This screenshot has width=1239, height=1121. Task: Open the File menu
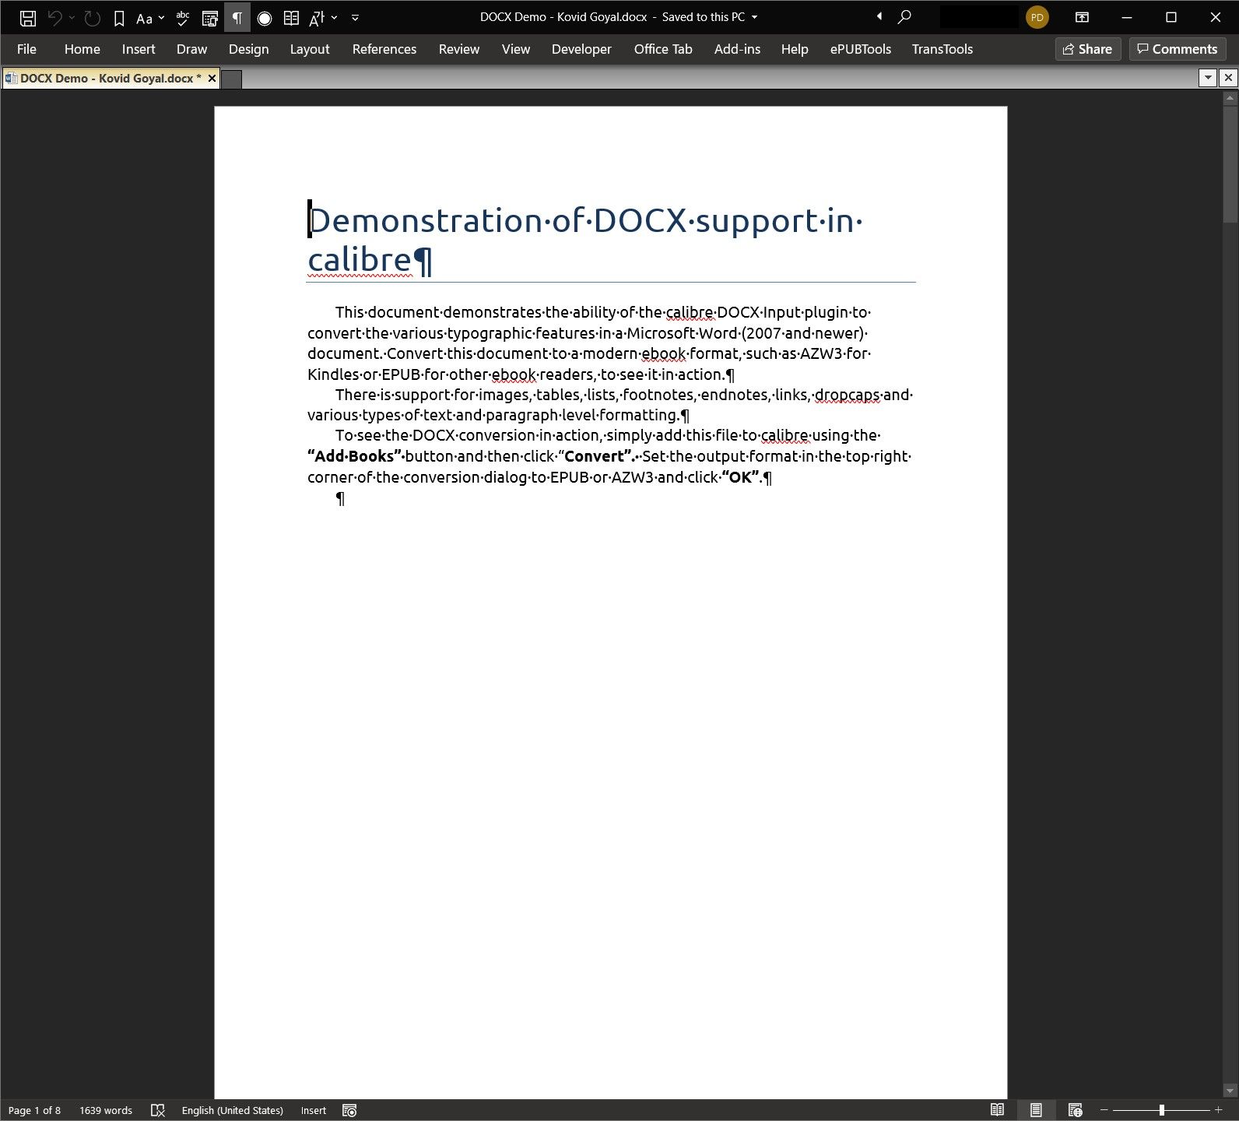coord(26,49)
